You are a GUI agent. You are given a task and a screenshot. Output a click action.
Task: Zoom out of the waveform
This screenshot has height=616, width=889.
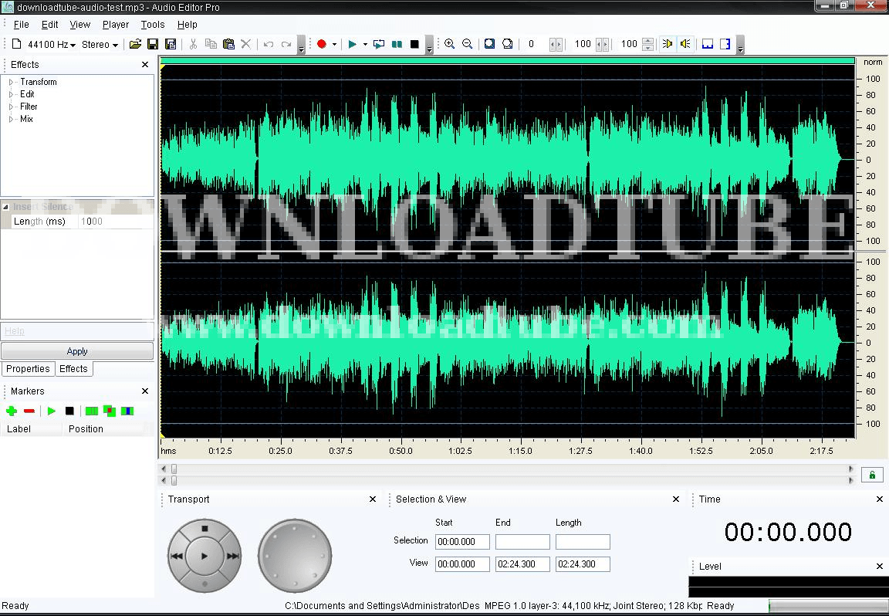pyautogui.click(x=467, y=44)
